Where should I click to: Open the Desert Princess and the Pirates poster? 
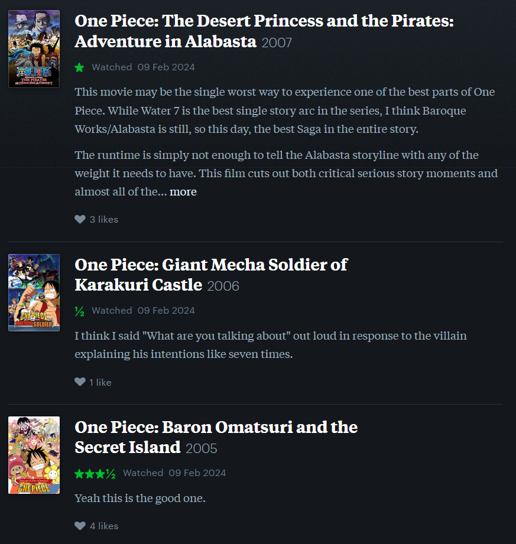point(34,49)
